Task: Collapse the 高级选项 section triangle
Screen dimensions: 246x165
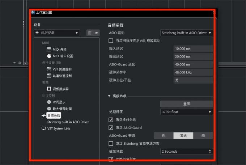Action: coord(109,96)
